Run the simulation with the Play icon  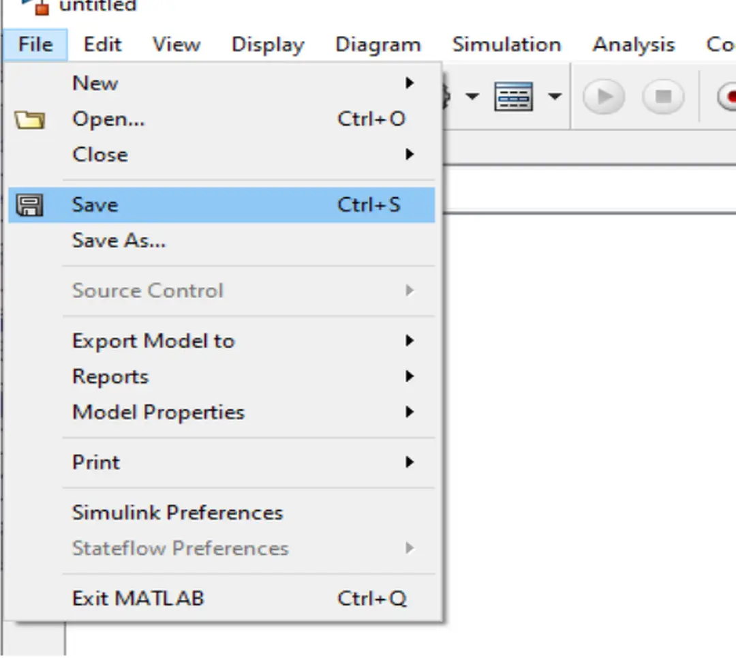pyautogui.click(x=602, y=96)
